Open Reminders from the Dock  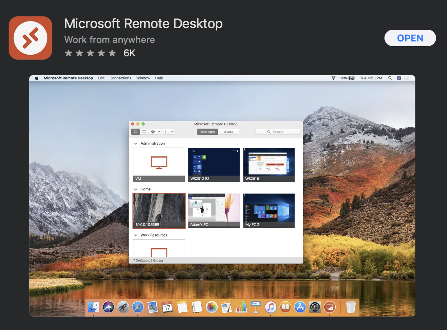click(x=197, y=307)
